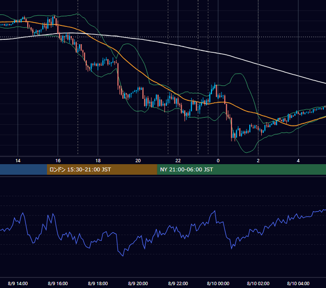This screenshot has height=288, width=326.
Task: Click hour label 0 on price chart axis
Action: [218, 161]
